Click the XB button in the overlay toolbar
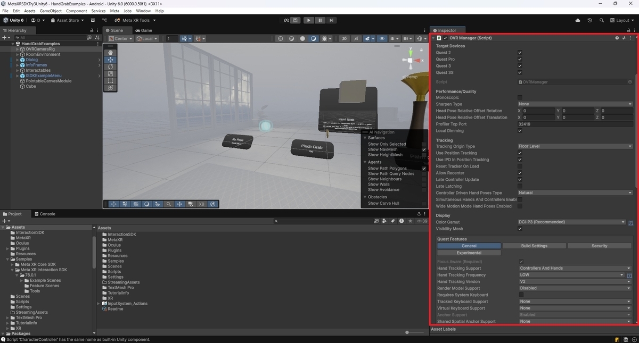 point(201,204)
